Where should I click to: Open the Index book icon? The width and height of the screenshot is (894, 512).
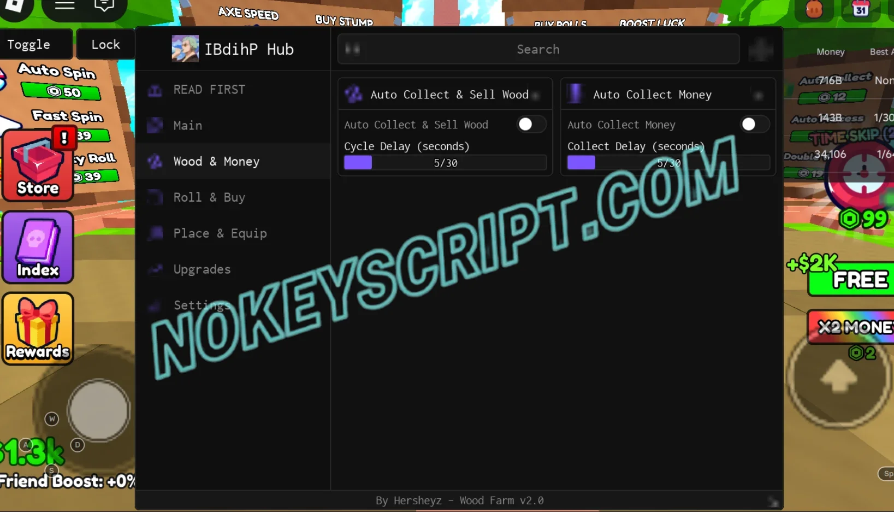tap(38, 248)
